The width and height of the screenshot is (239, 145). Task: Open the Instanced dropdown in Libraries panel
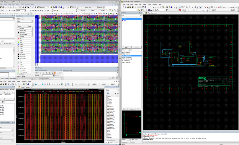point(126,50)
